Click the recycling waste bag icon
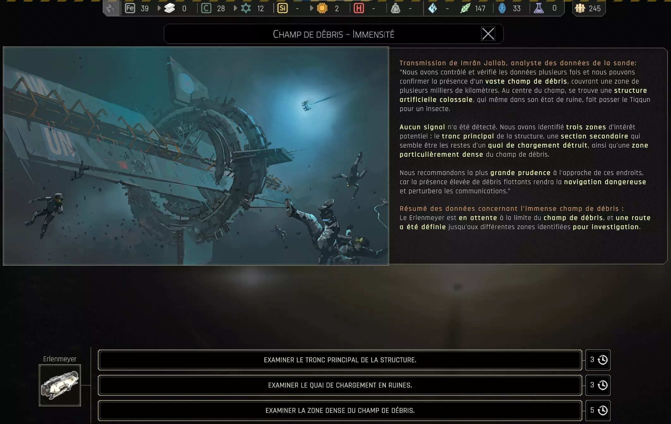This screenshot has height=424, width=671. point(395,8)
